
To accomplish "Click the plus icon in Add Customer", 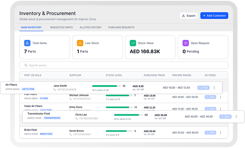I will coord(204,16).
